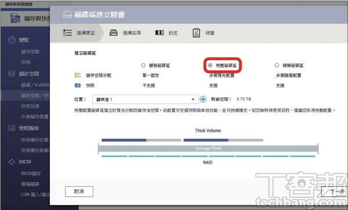Select the highlighted 儲存空間/快照 sidebar item

pyautogui.click(x=26, y=95)
